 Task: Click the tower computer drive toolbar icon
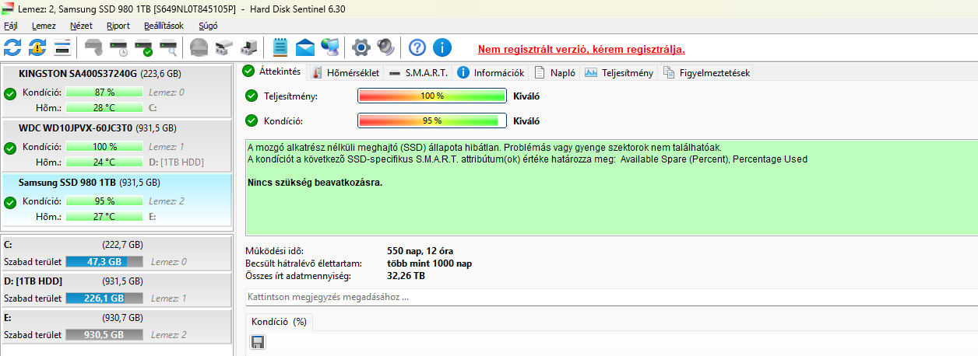249,47
